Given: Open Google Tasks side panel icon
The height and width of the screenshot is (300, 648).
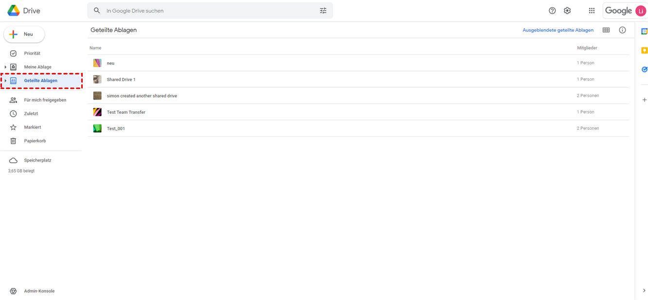Looking at the screenshot, I should coord(644,70).
